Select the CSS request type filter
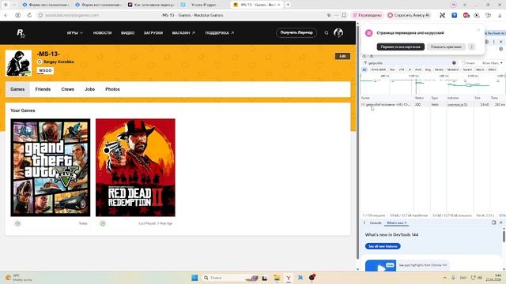Viewport: 506px width, 284px height. pos(402,69)
